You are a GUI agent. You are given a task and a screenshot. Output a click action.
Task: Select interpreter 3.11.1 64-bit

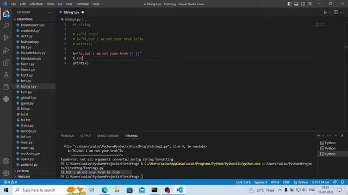coord(320,182)
